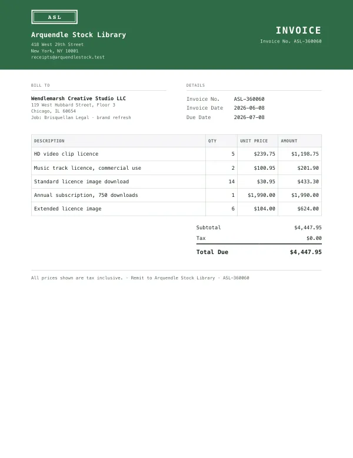The image size is (353, 458).
Task: Select Wendlemarsh Creative Studio LLC name
Action: click(78, 98)
